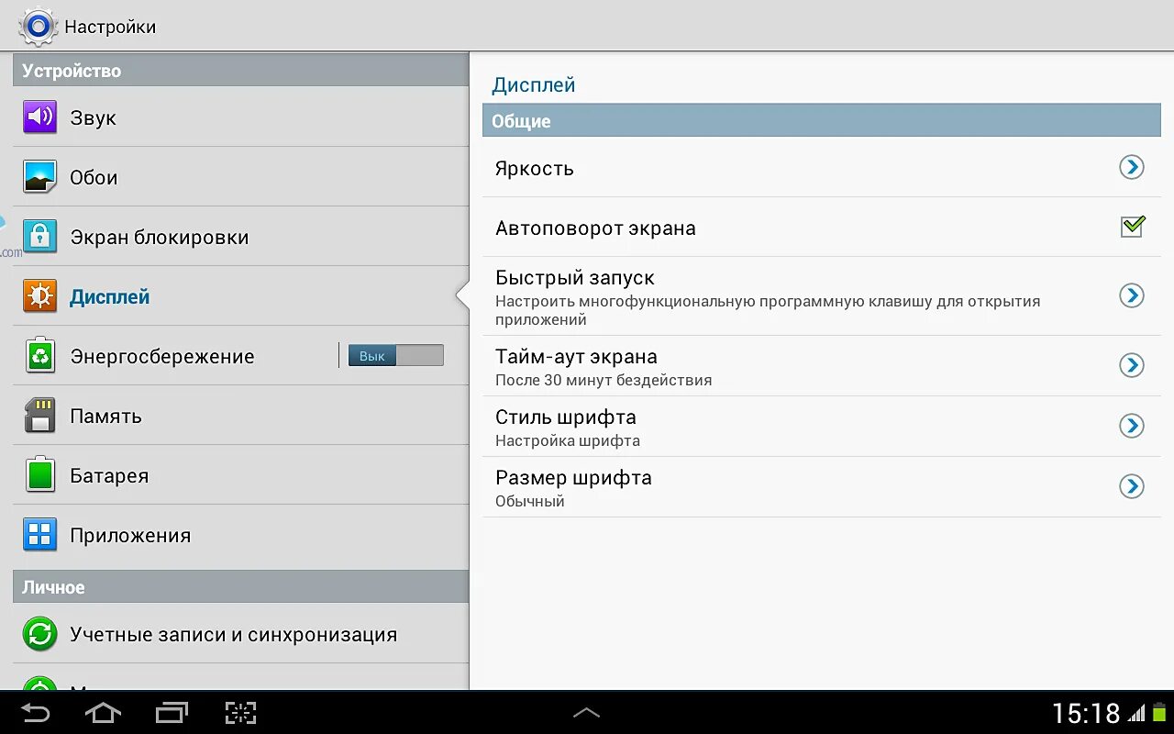Expand Screen timeout (Тайм-аут экрана) arrow
The width and height of the screenshot is (1174, 734).
1132,365
